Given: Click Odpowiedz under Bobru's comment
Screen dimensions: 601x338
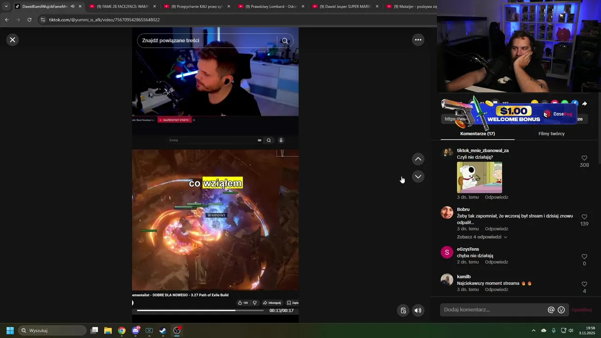Looking at the screenshot, I should 496,229.
